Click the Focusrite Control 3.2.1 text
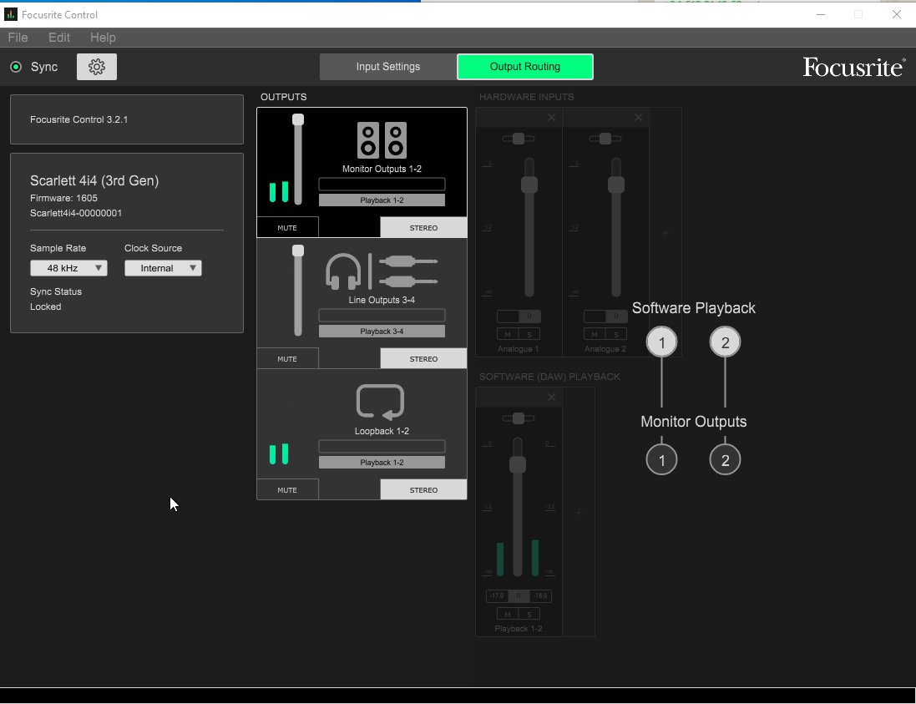The height and width of the screenshot is (704, 916). tap(78, 119)
